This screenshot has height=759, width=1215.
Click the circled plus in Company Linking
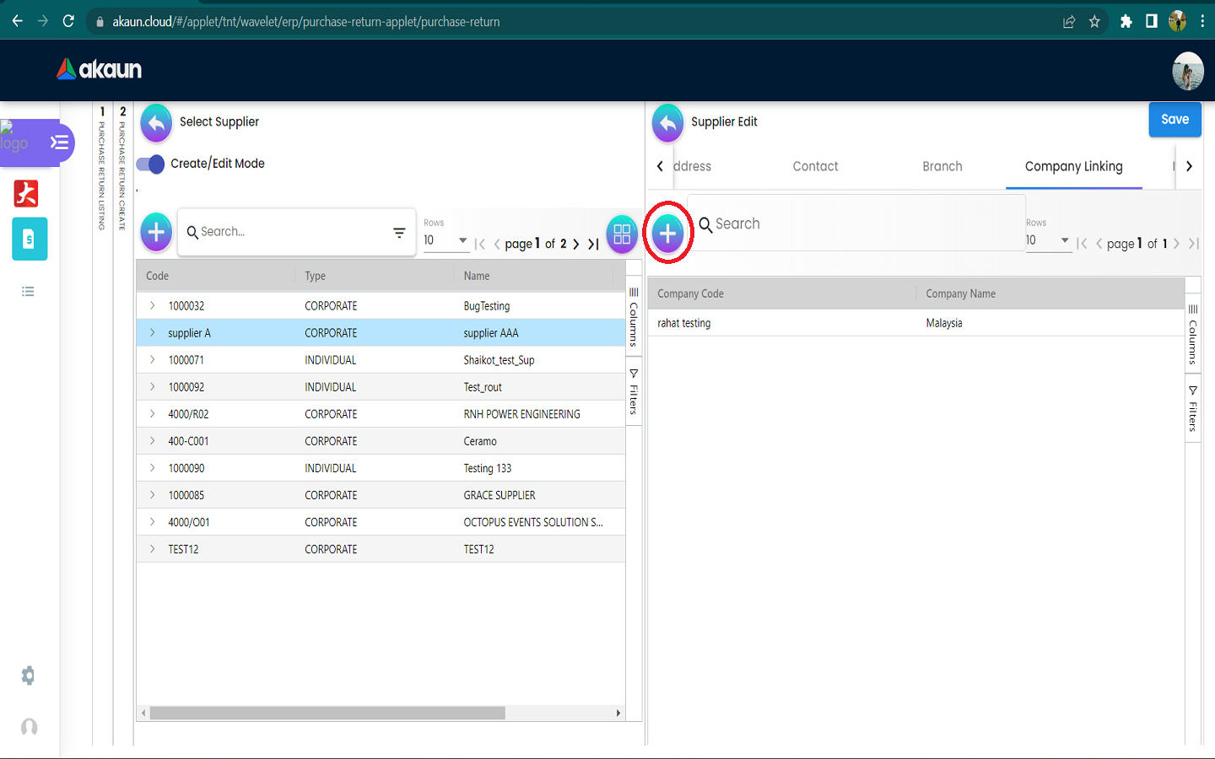[667, 234]
